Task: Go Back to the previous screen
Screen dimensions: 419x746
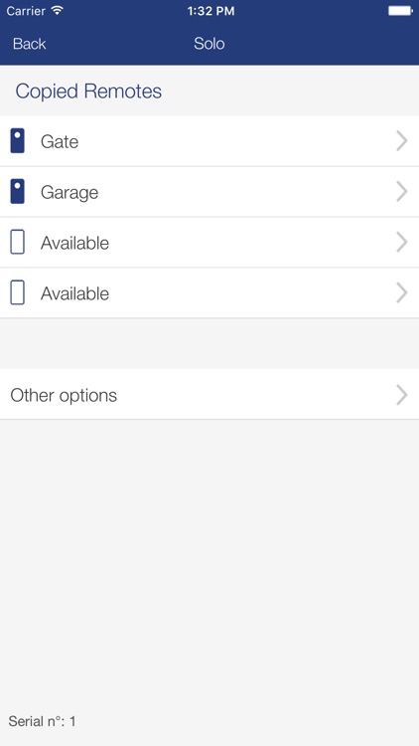Action: click(x=30, y=44)
